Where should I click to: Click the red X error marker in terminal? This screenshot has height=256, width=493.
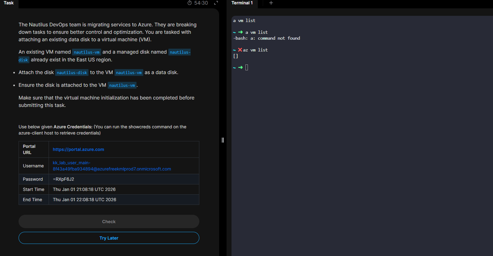pos(240,50)
